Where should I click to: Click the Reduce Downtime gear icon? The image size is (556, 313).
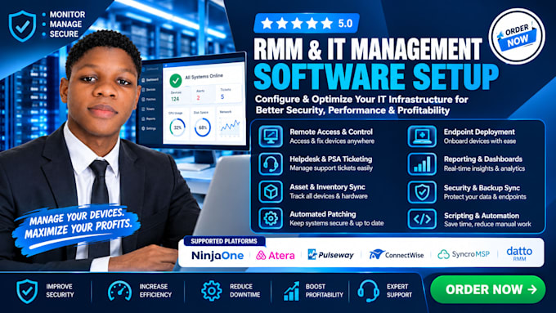click(x=211, y=291)
